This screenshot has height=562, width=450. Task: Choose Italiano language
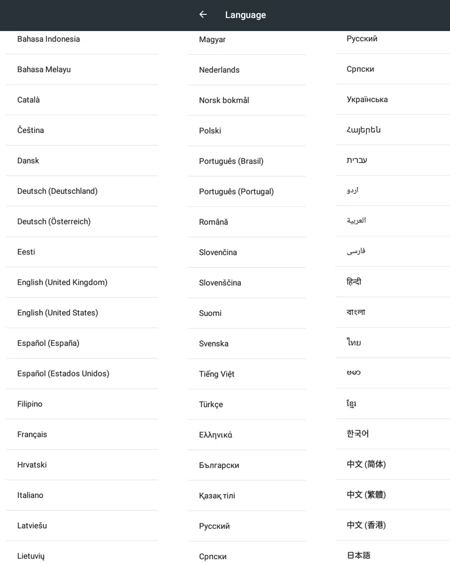click(82, 495)
